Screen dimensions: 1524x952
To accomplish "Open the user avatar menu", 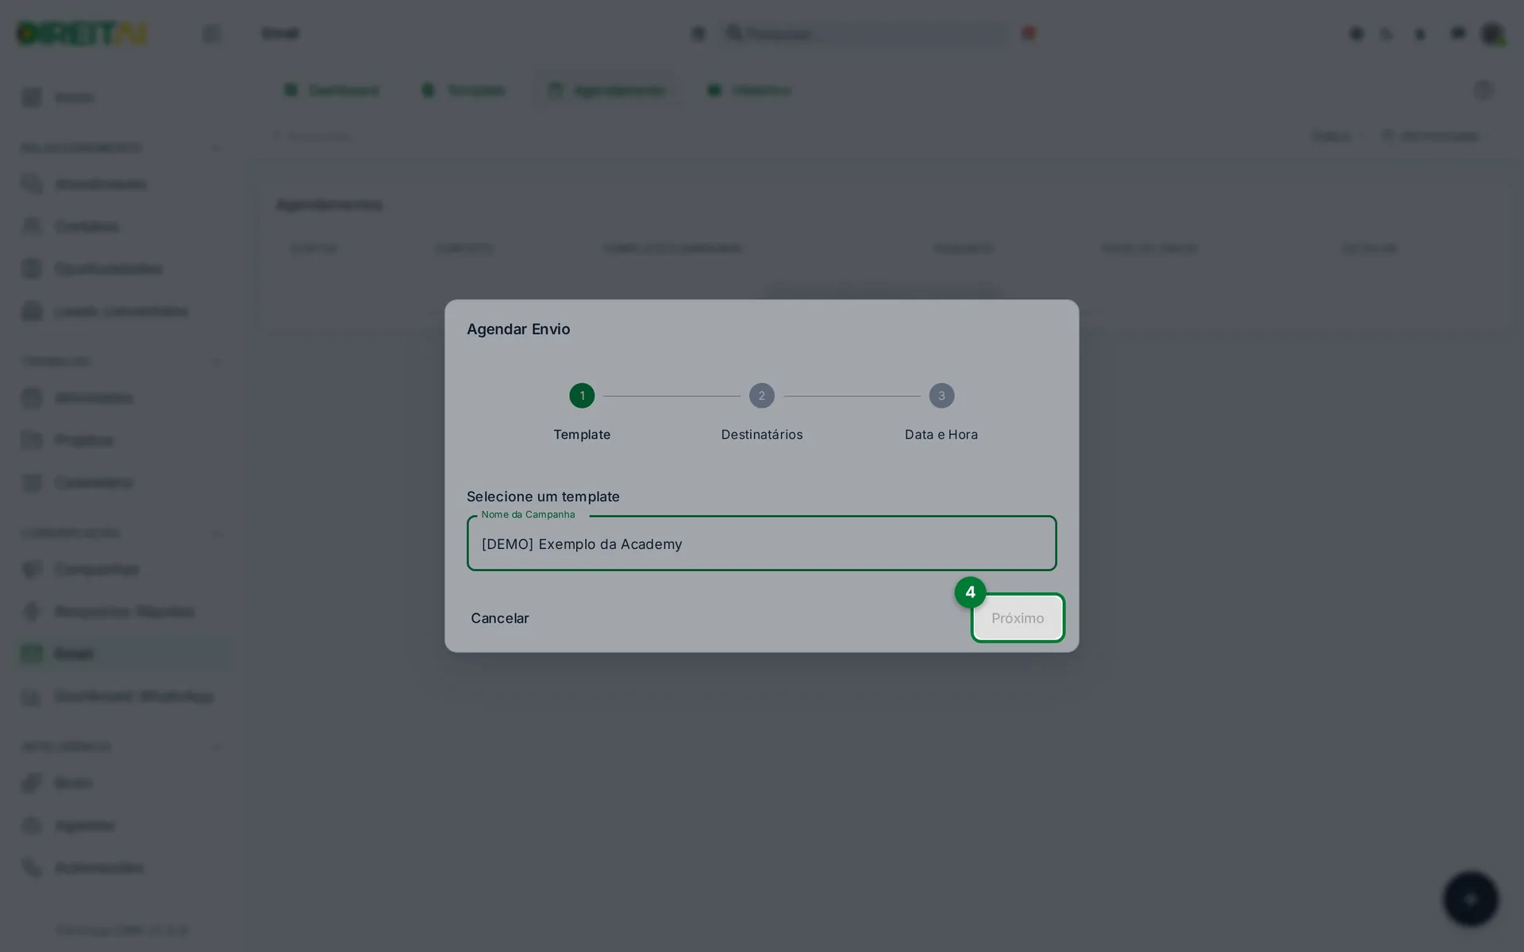I will (1493, 33).
